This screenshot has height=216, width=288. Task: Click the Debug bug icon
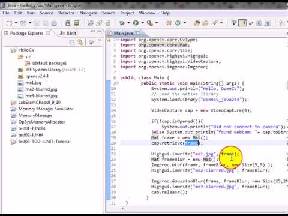point(122,23)
